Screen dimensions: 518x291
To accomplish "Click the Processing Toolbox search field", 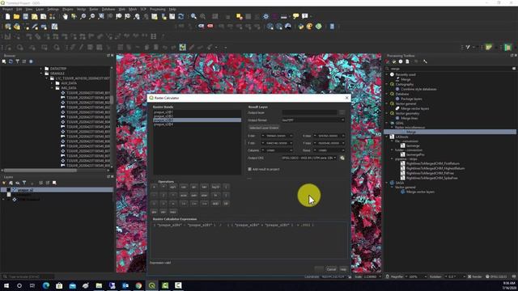I will pos(450,69).
